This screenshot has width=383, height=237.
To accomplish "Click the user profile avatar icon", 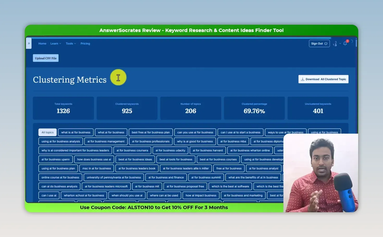I will click(335, 43).
